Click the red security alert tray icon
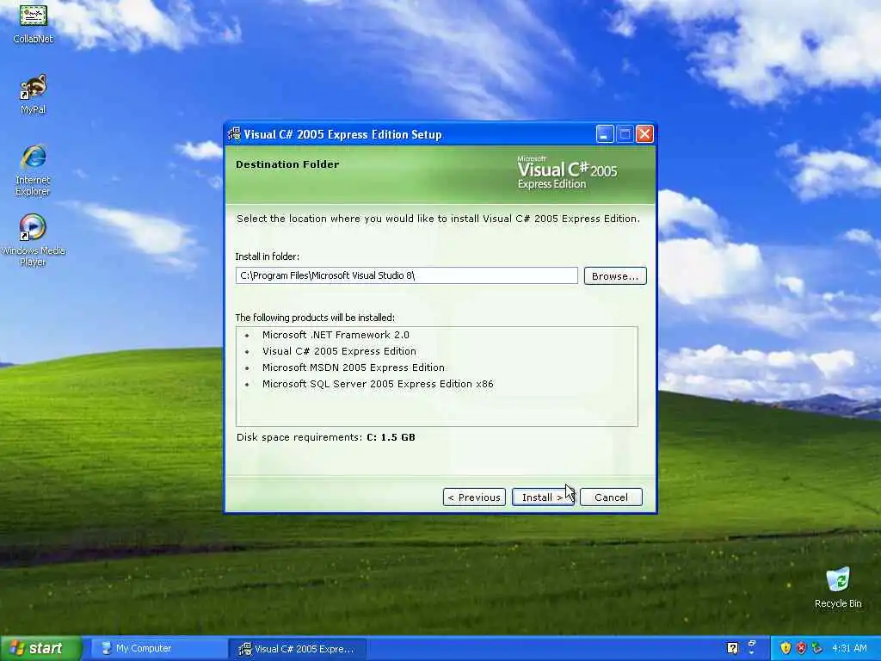The image size is (881, 661). tap(801, 649)
